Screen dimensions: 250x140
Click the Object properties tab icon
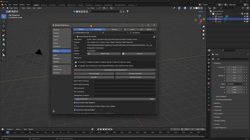(x=209, y=83)
